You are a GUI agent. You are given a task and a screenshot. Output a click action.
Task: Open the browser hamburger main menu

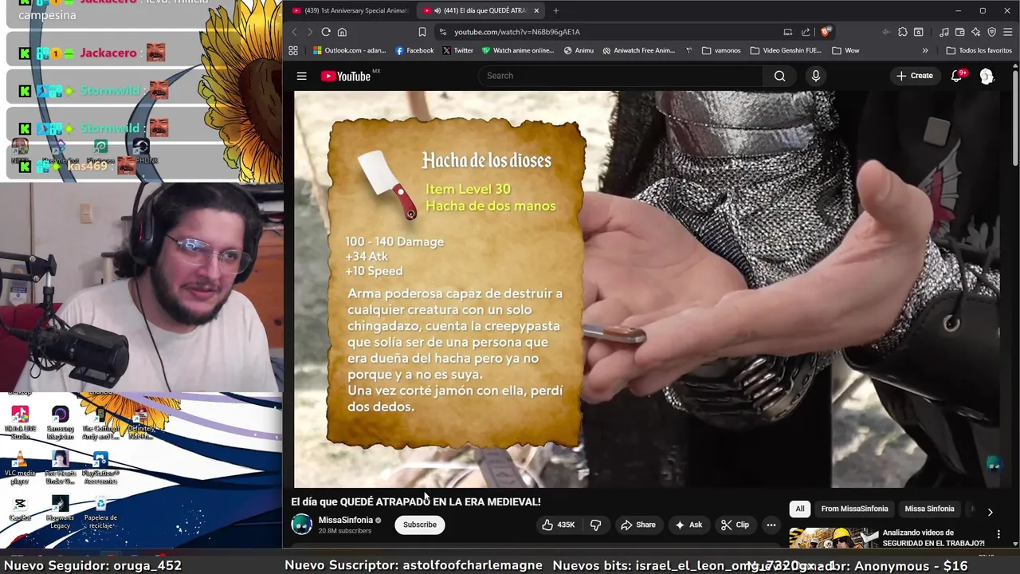click(x=1008, y=32)
